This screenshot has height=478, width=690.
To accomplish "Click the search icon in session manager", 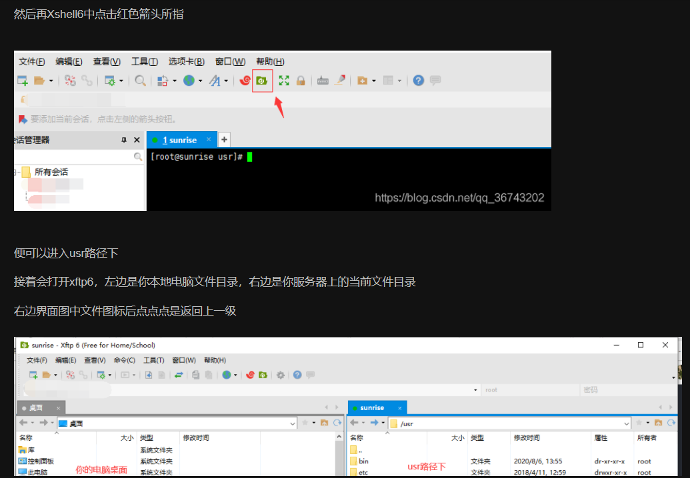I will (x=138, y=156).
